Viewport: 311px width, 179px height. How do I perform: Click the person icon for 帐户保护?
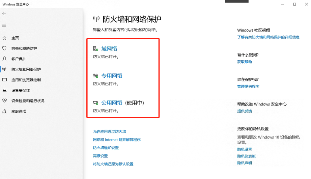click(4, 59)
